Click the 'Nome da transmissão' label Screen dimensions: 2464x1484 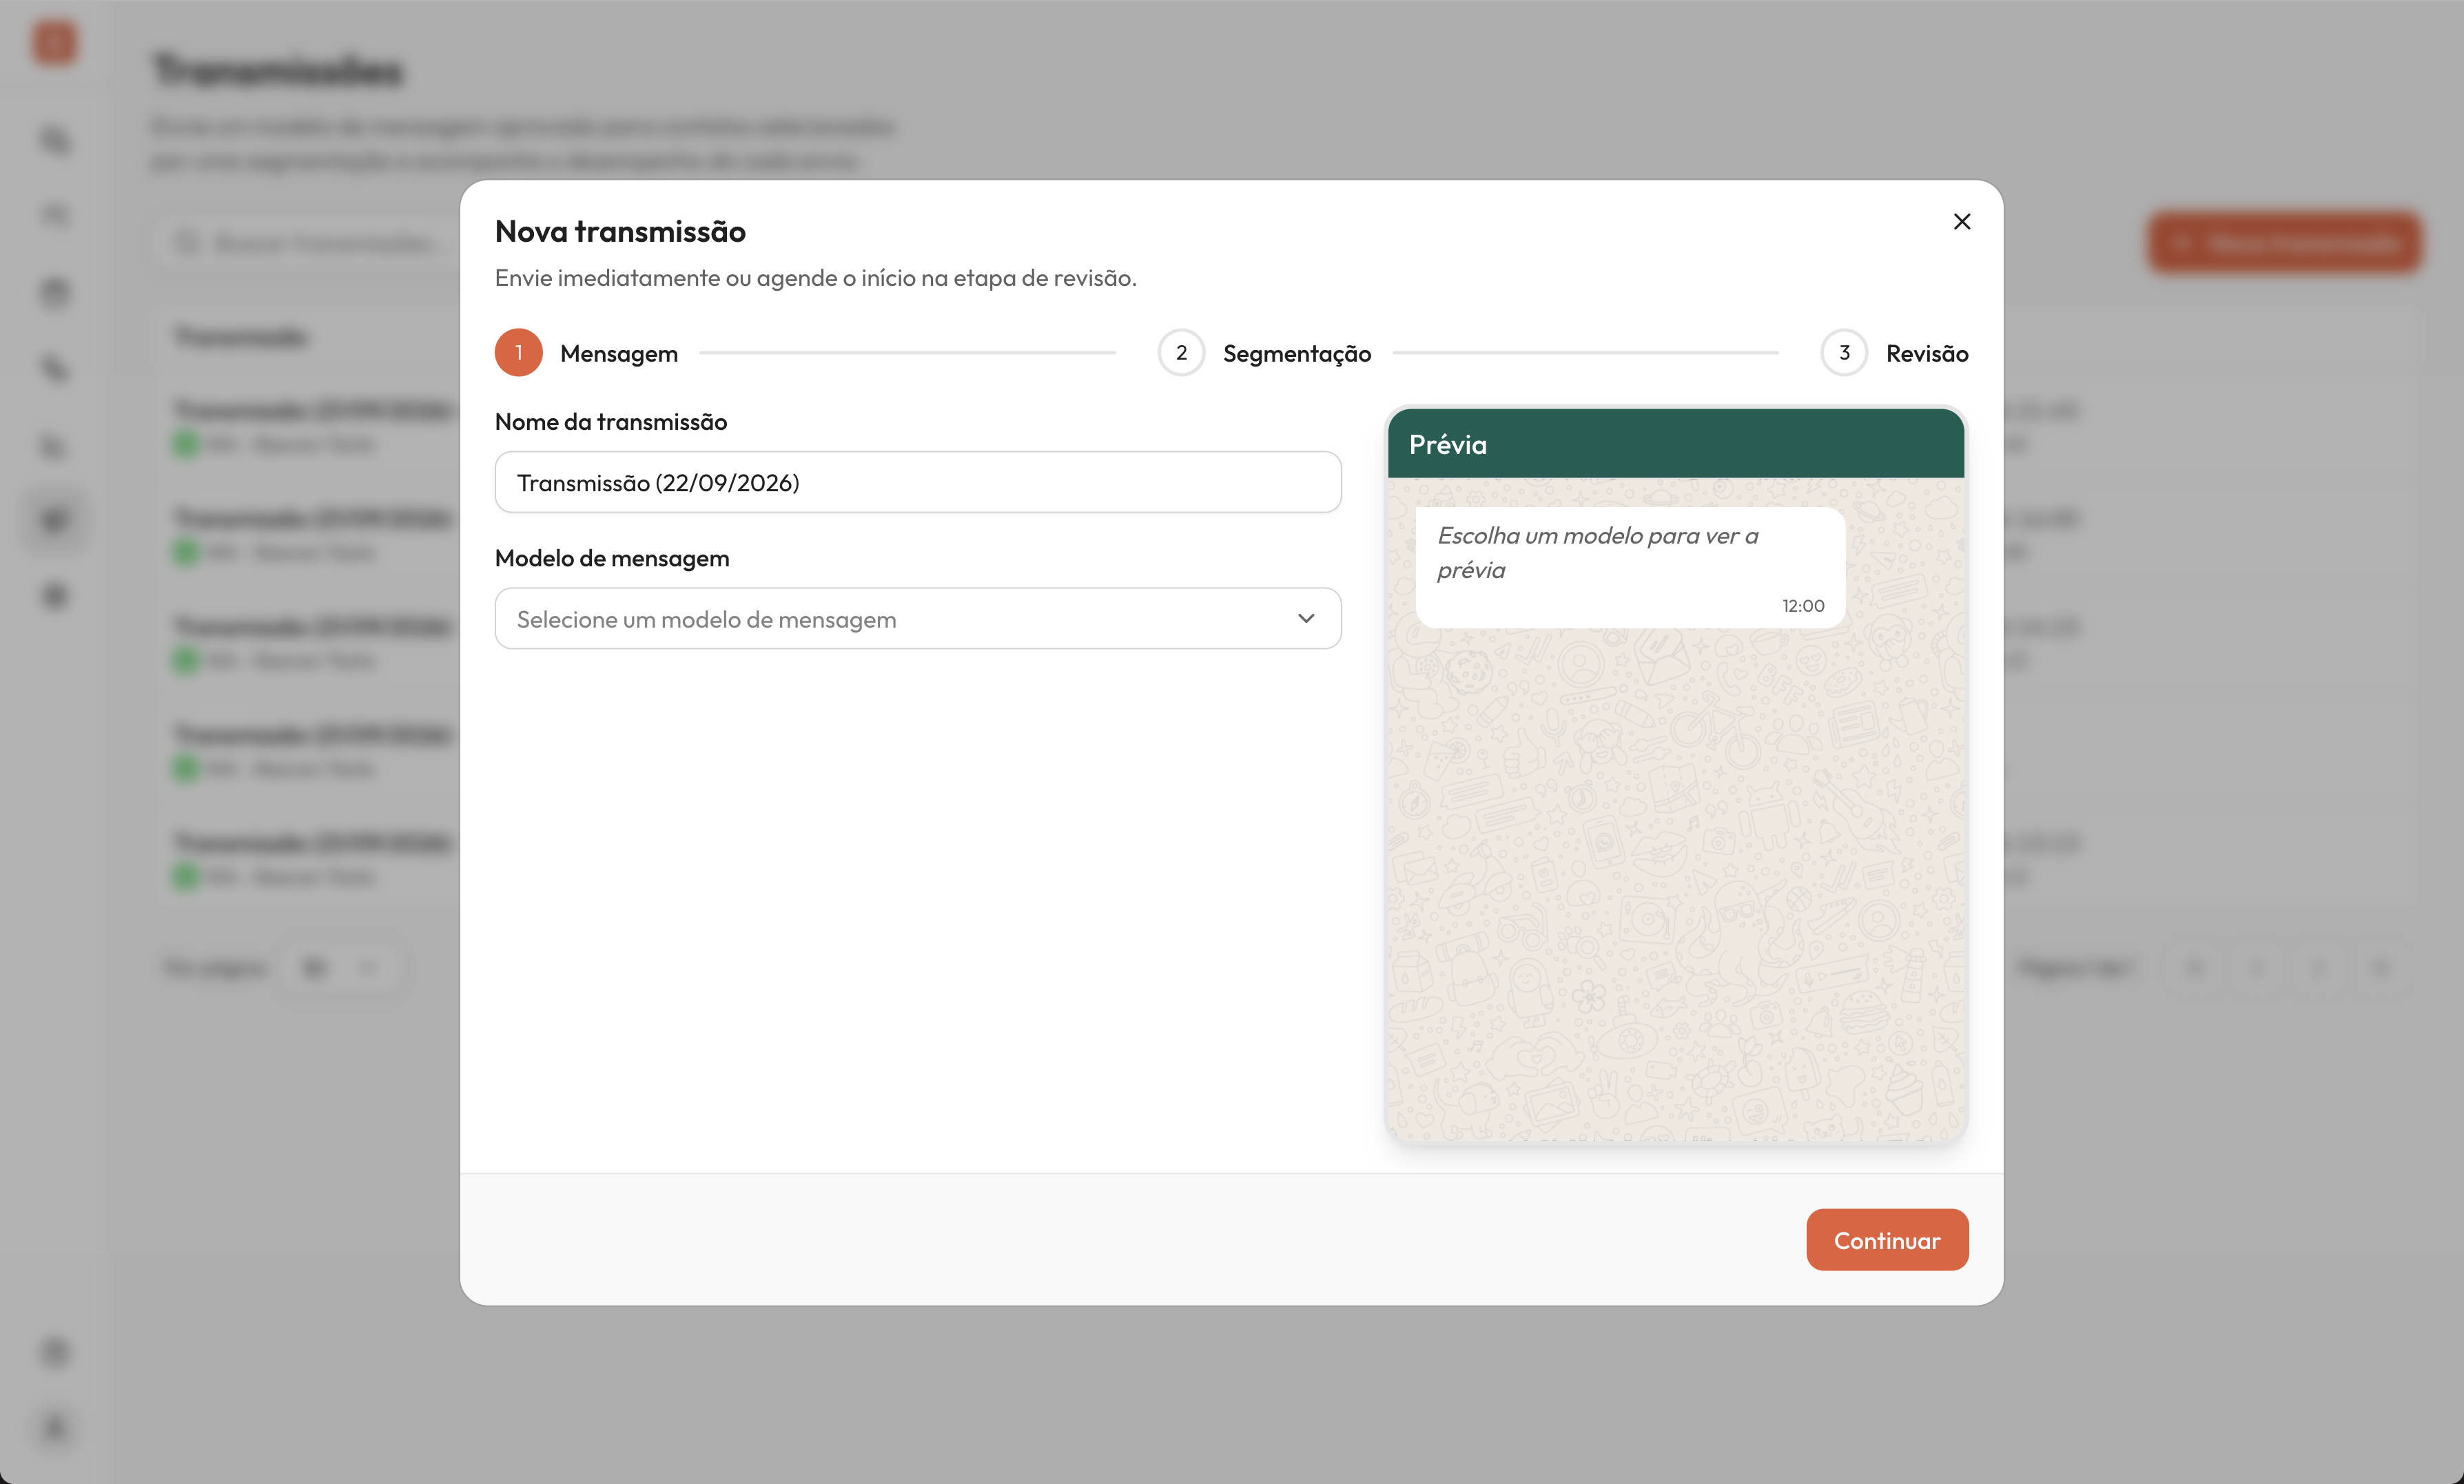pyautogui.click(x=611, y=422)
